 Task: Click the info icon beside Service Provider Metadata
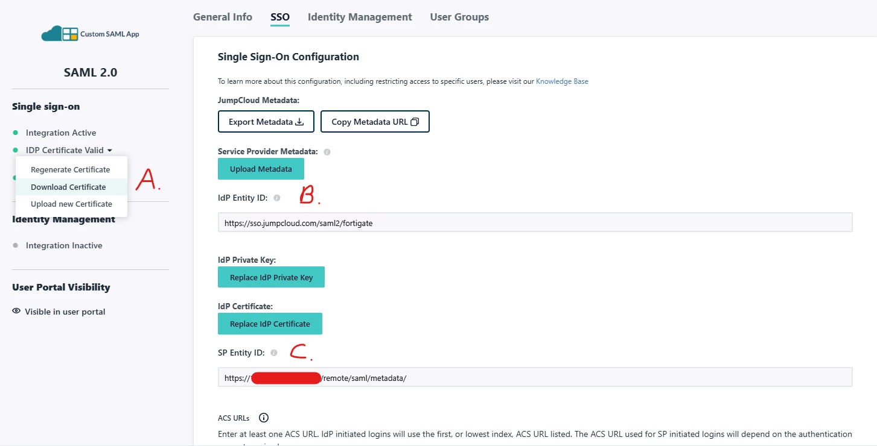(327, 152)
